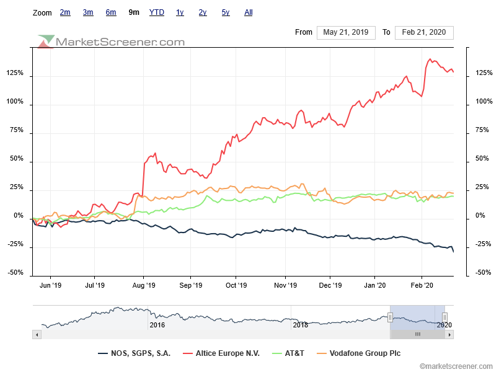This screenshot has width=499, height=372.
Task: Toggle NOS, SGPS, S.A. series in legend
Action: coord(134,353)
